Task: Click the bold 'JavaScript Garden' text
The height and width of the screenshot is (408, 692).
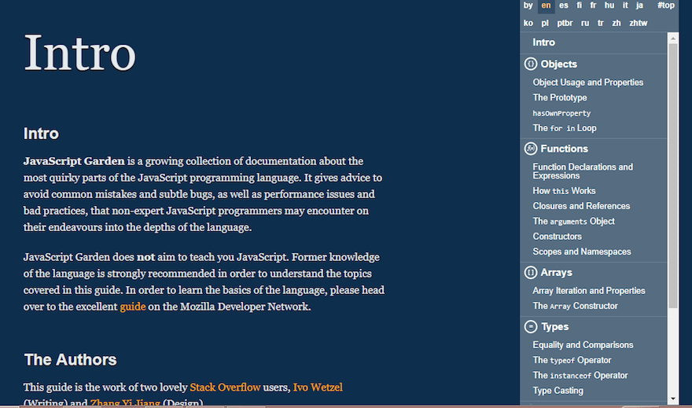Action: tap(74, 161)
